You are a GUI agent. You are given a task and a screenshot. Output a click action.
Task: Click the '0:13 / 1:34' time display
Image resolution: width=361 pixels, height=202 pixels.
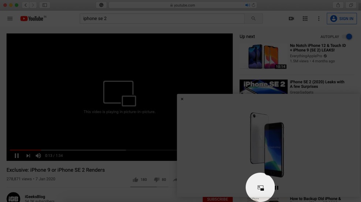(54, 156)
